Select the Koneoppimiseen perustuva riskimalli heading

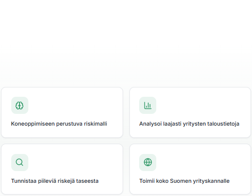[x=59, y=124]
